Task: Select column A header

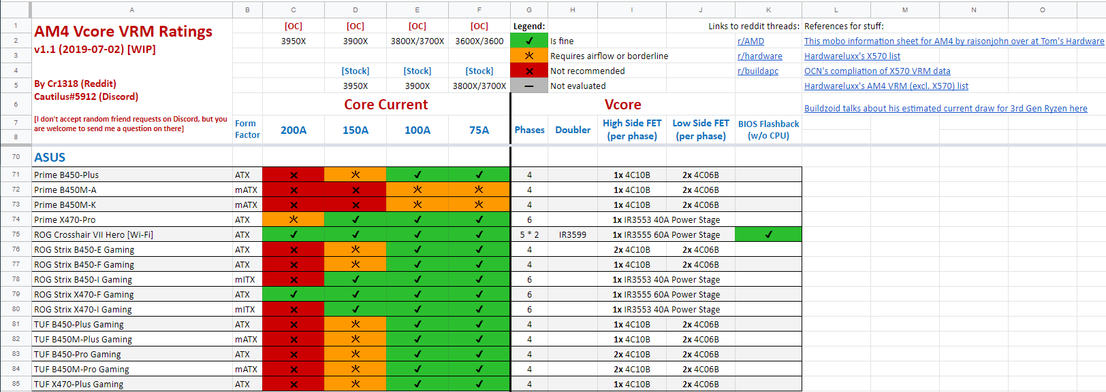Action: (132, 10)
